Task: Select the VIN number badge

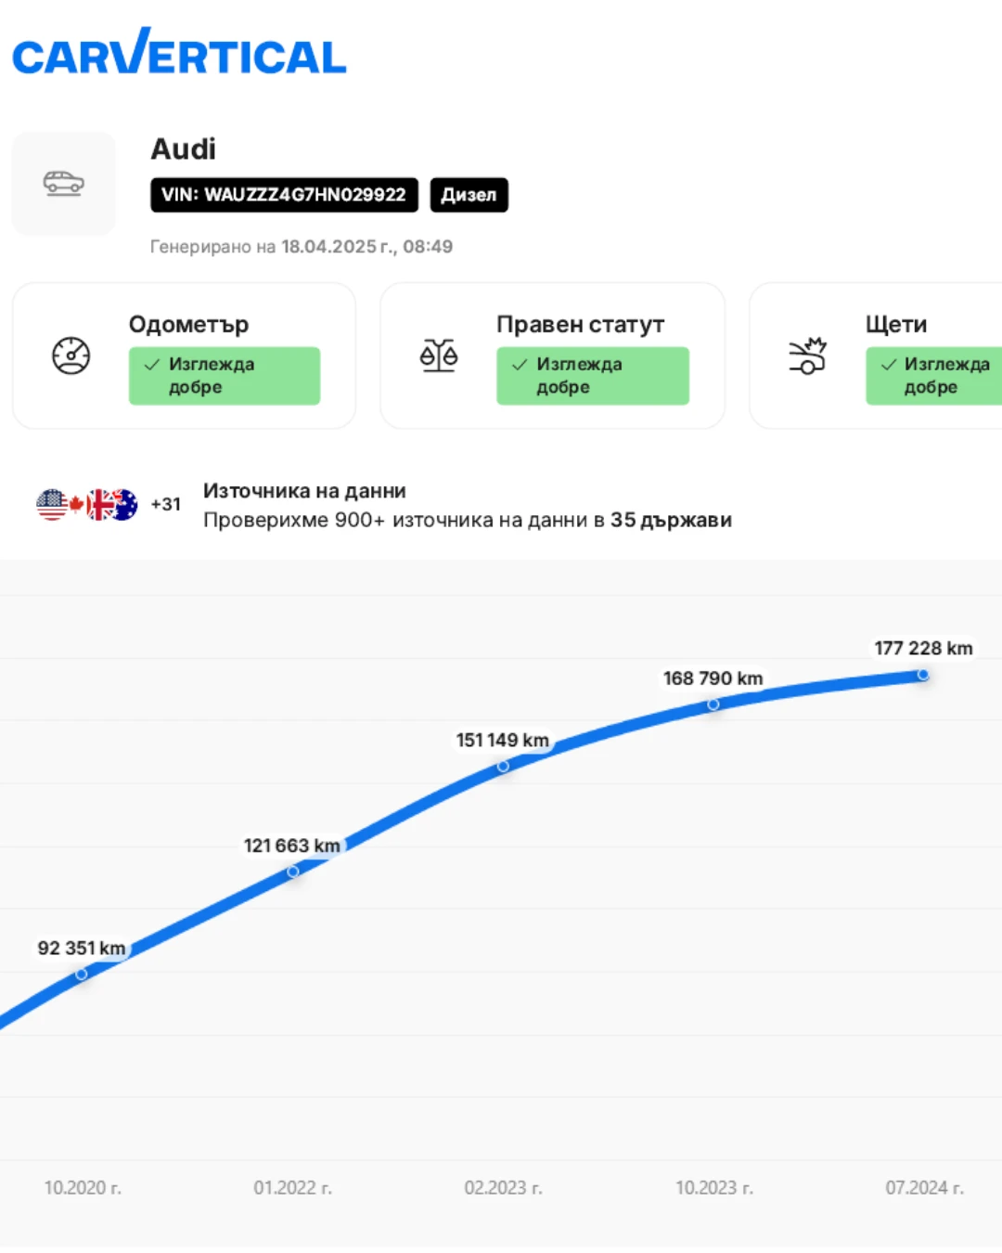Action: (284, 195)
